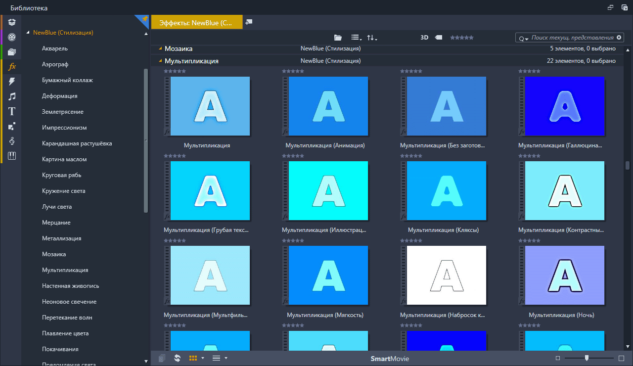Open the Music note sidebar icon
This screenshot has height=366, width=633.
coord(12,96)
